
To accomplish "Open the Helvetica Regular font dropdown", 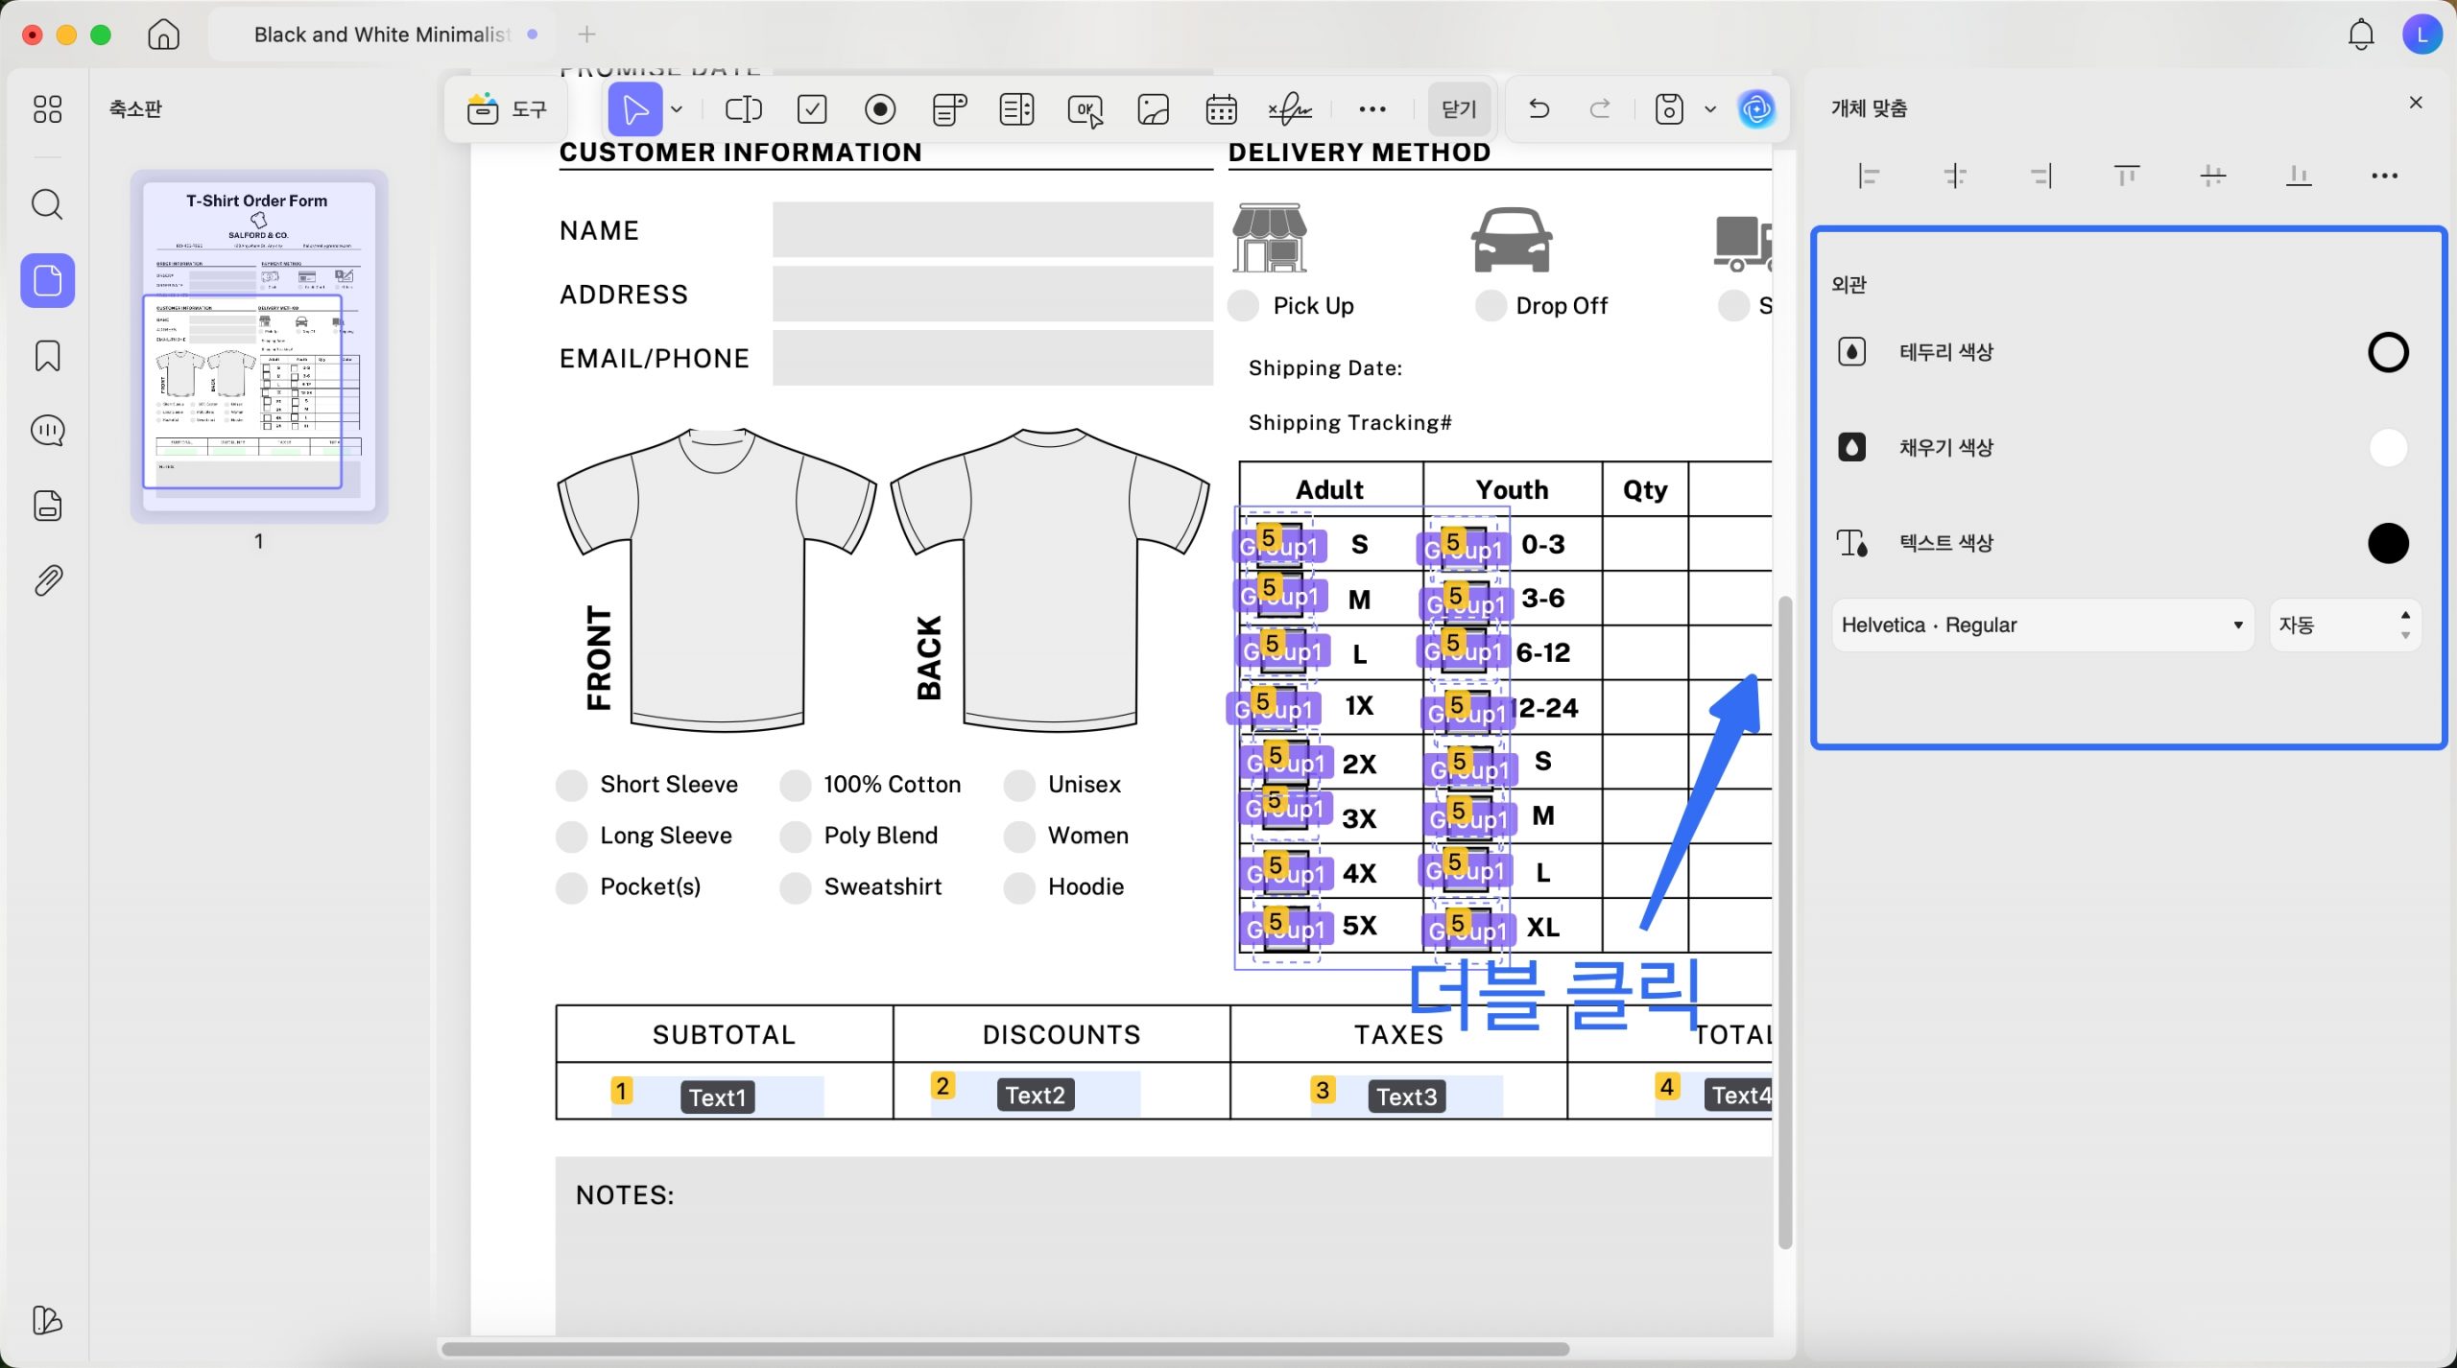I will click(2041, 625).
